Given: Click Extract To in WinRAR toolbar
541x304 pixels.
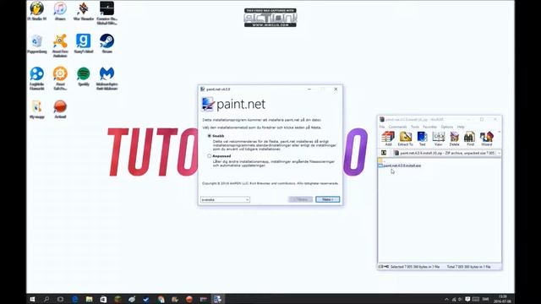Looking at the screenshot, I should pos(406,138).
